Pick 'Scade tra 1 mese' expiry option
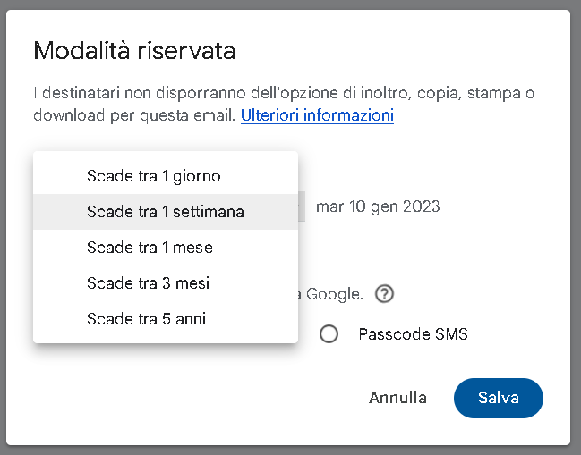The height and width of the screenshot is (455, 581). coord(150,247)
